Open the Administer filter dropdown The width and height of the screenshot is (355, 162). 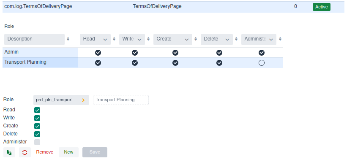(259, 39)
